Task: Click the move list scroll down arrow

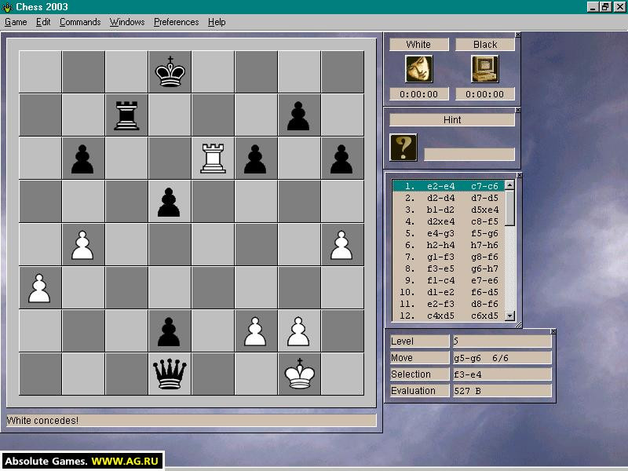Action: click(x=509, y=316)
